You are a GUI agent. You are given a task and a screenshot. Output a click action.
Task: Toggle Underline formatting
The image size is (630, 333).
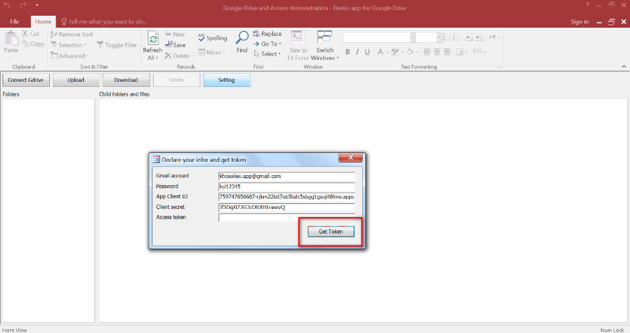pyautogui.click(x=367, y=52)
